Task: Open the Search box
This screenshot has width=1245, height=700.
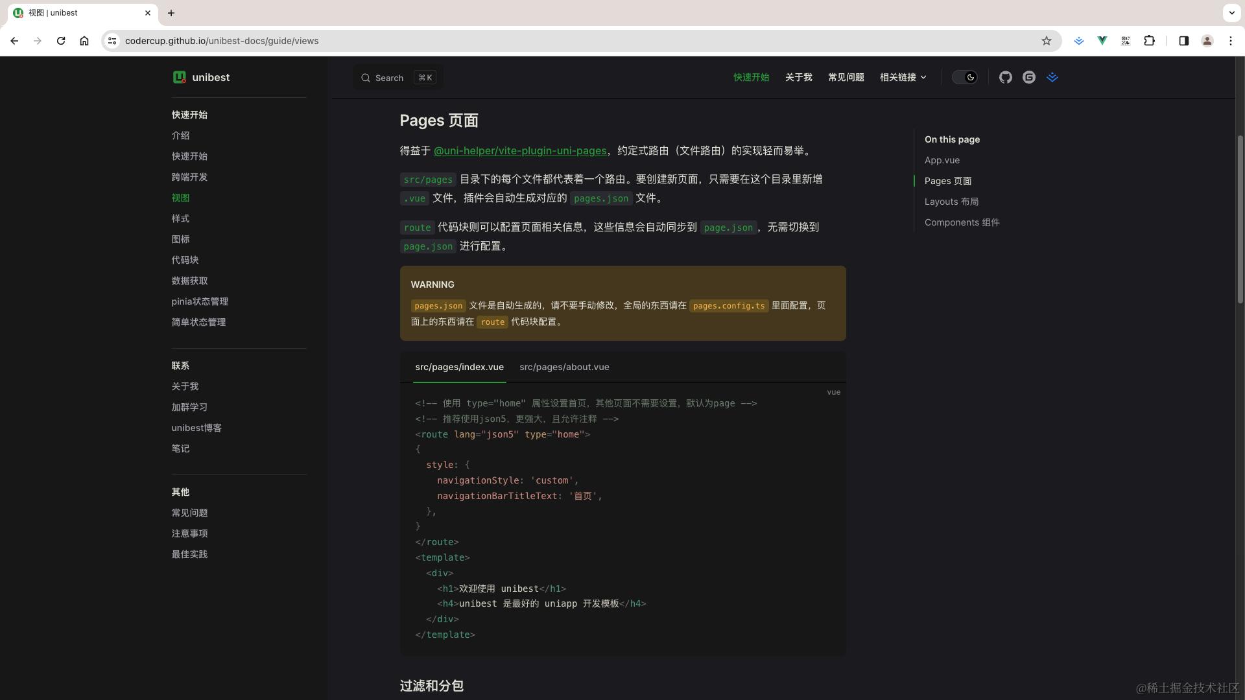Action: (398, 78)
